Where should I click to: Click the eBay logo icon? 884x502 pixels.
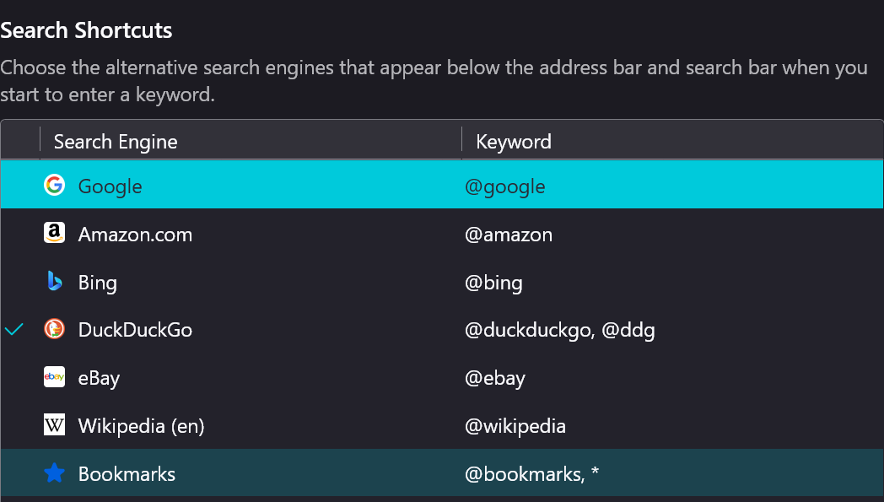(x=54, y=378)
